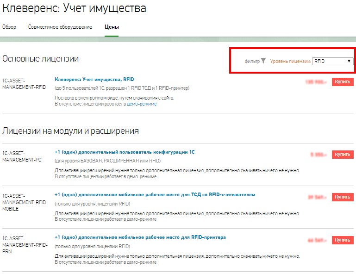Buy the 1C-ASSET-MANAGEMENT-RFID-MOBILE license
Screen dimensions: 356x274
click(x=343, y=197)
